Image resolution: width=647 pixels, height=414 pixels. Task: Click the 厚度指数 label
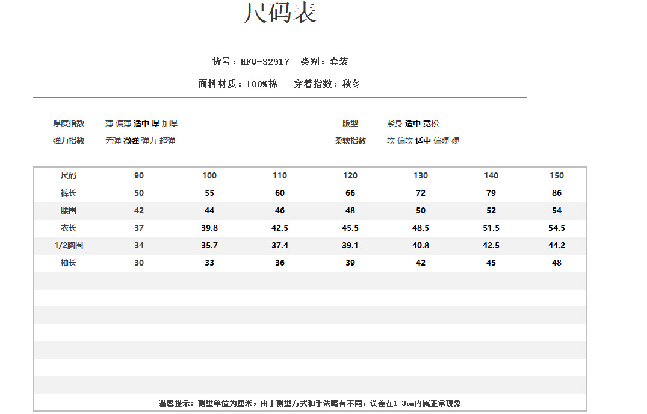69,123
